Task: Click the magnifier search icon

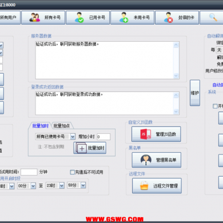Action: tap(213, 17)
